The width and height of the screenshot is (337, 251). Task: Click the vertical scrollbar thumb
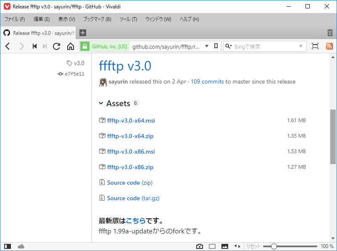[x=333, y=137]
